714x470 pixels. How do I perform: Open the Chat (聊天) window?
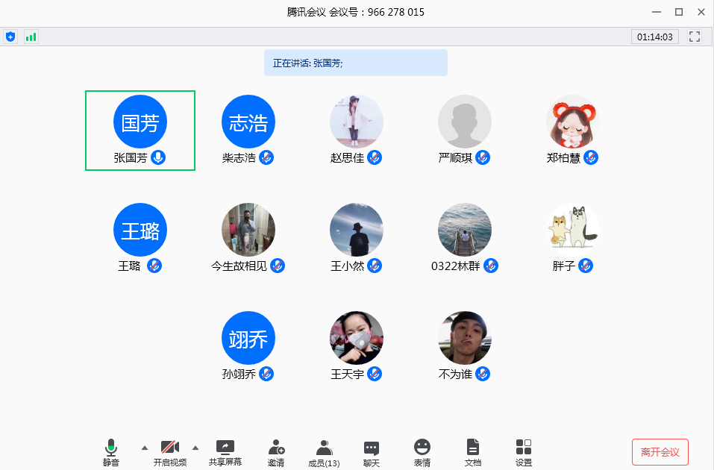coord(372,452)
